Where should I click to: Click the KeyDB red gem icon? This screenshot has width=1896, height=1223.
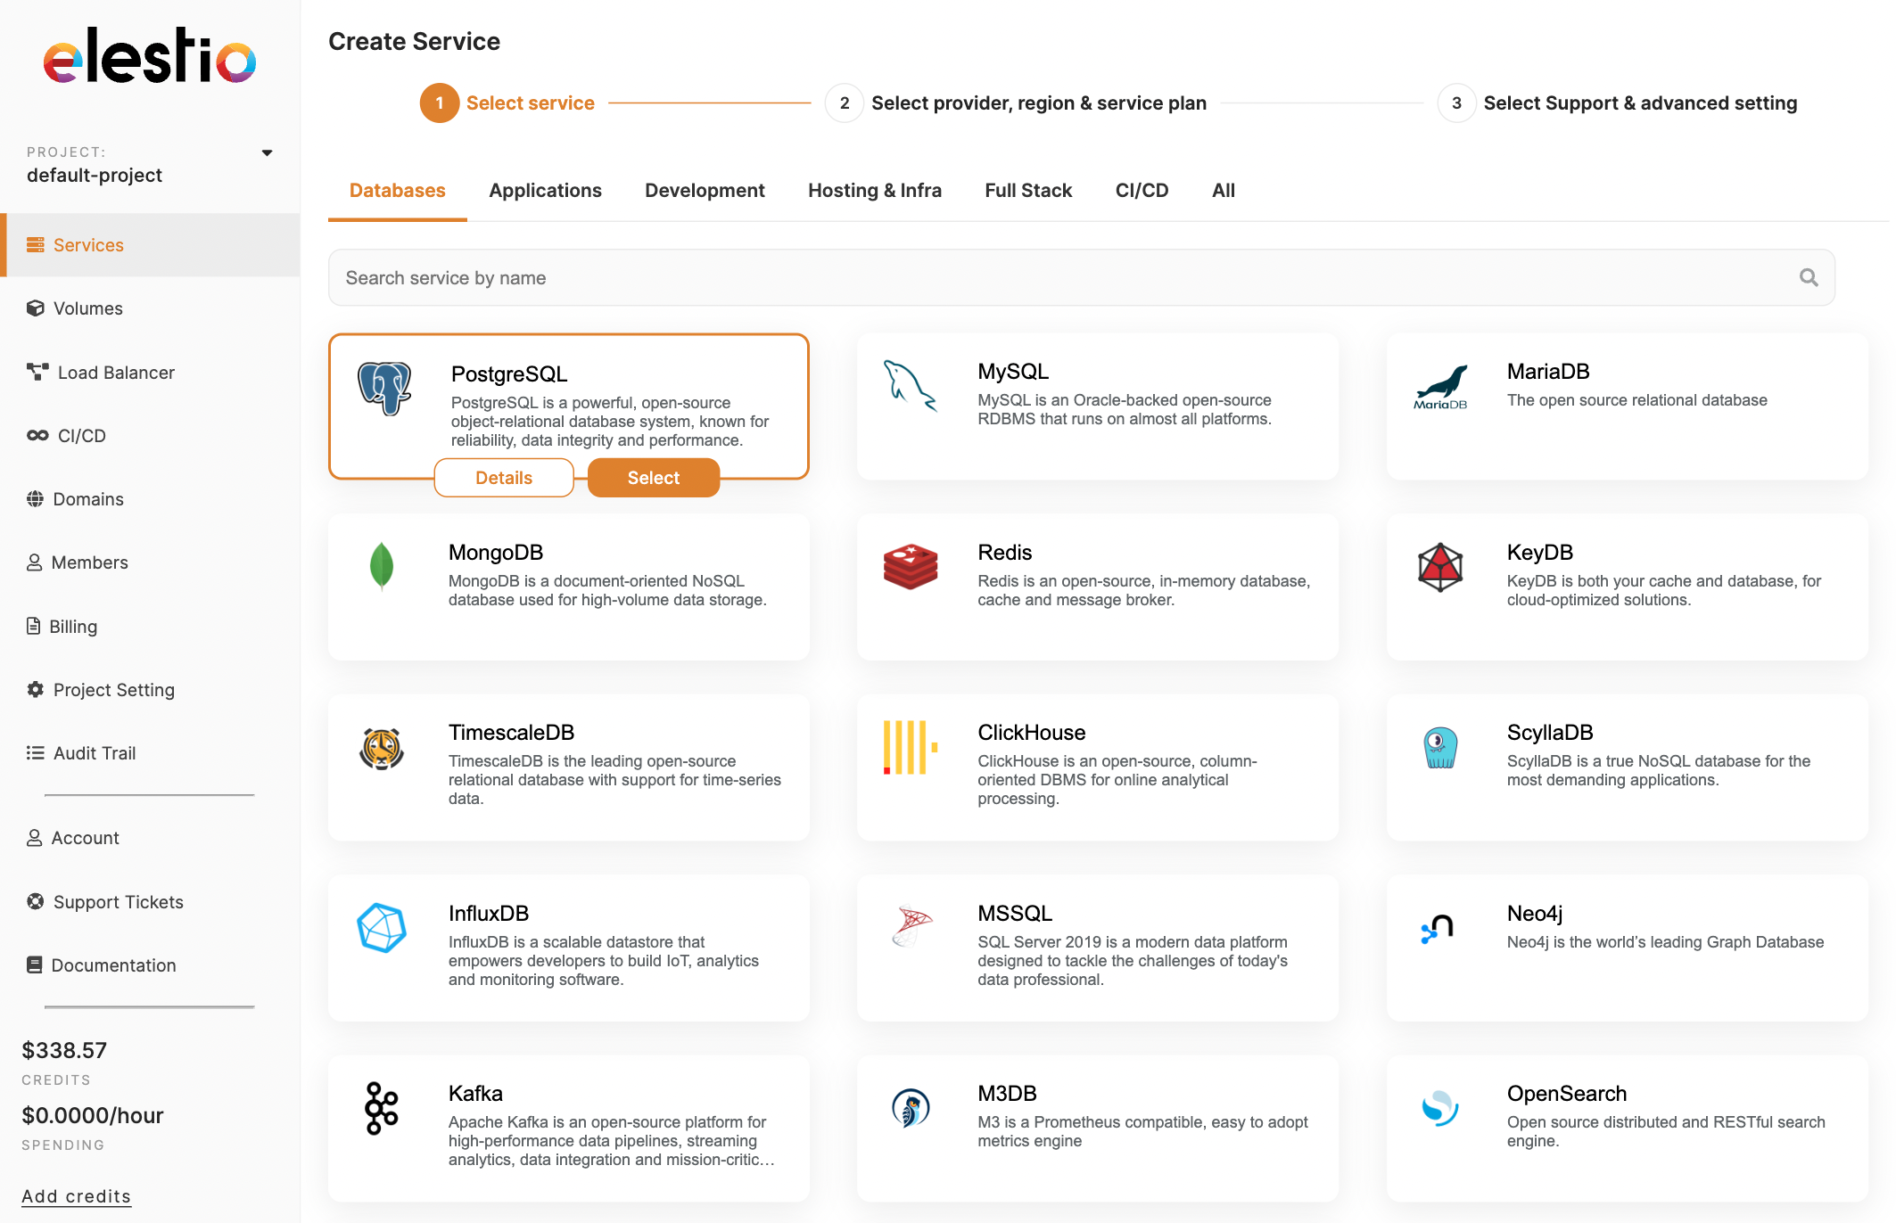1440,567
